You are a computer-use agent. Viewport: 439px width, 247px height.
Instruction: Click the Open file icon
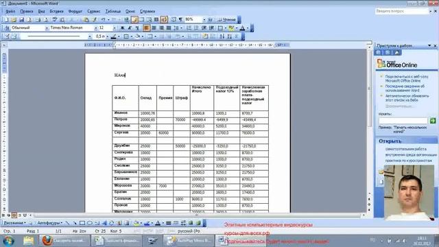[14, 20]
